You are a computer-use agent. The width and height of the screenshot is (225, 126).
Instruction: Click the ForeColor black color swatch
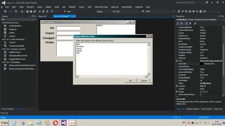tap(201, 64)
